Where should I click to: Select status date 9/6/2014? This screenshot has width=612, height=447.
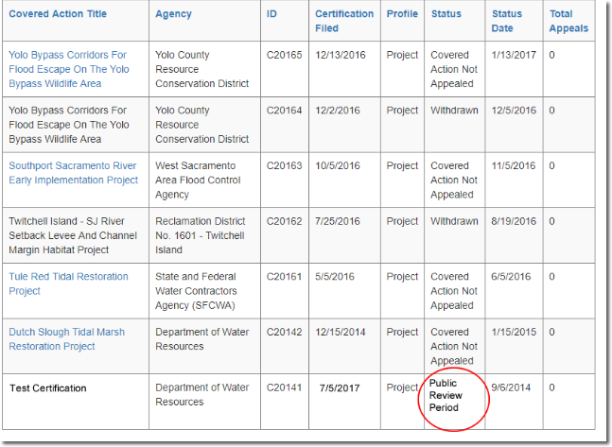tap(511, 387)
